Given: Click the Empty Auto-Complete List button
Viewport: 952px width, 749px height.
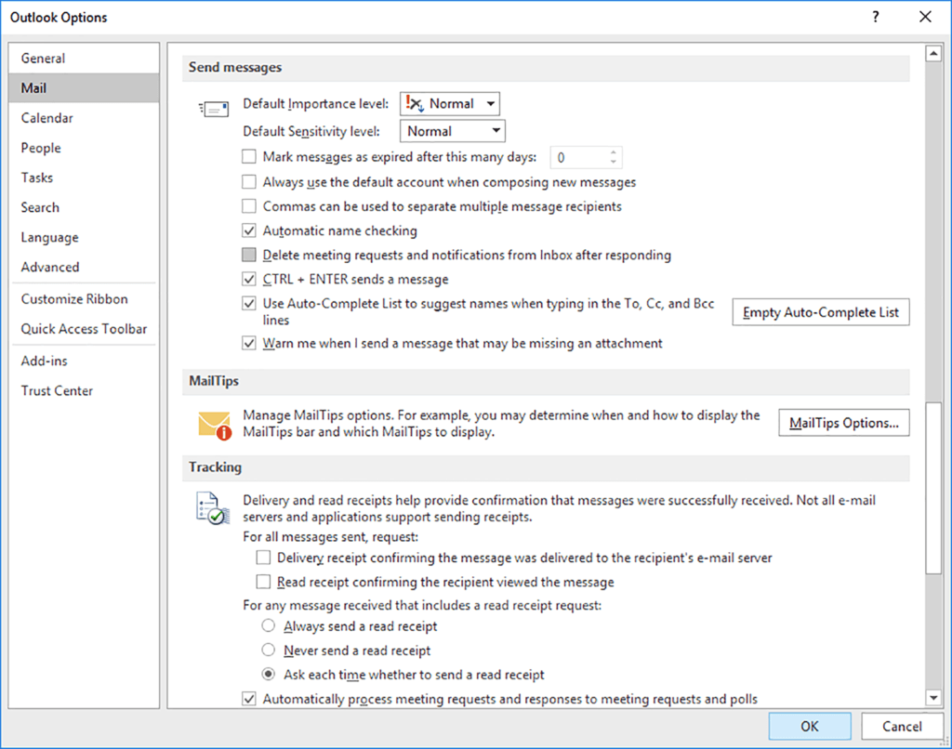Looking at the screenshot, I should pos(821,312).
